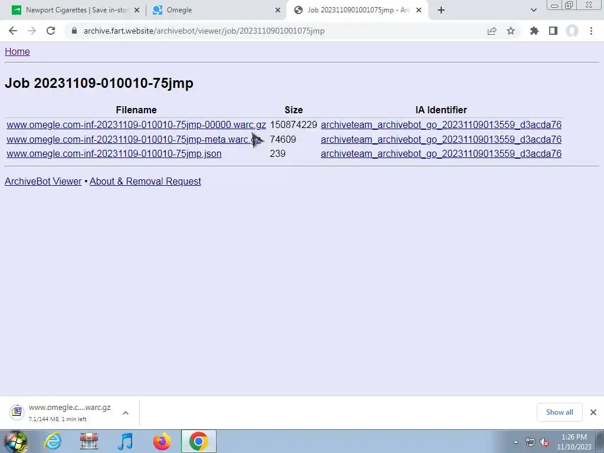Click the muted volume tray icon
Screen dimensions: 604x453
[x=544, y=442]
